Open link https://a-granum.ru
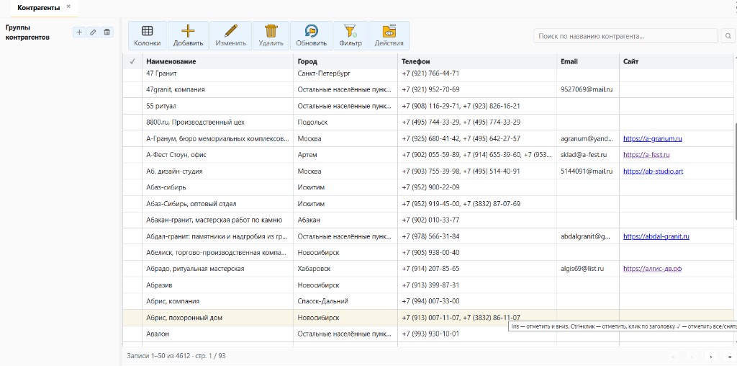Screen dimensions: 737x366 652,139
